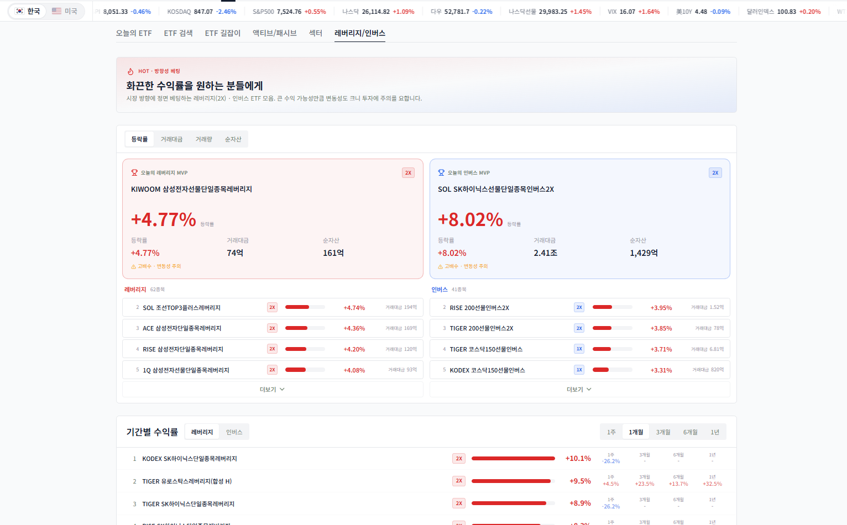Click 2X badge of KODEX SK하이닉스단일종목레버리지 row
Image resolution: width=847 pixels, height=525 pixels.
click(459, 459)
